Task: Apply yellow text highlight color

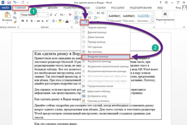Action: coord(60,21)
